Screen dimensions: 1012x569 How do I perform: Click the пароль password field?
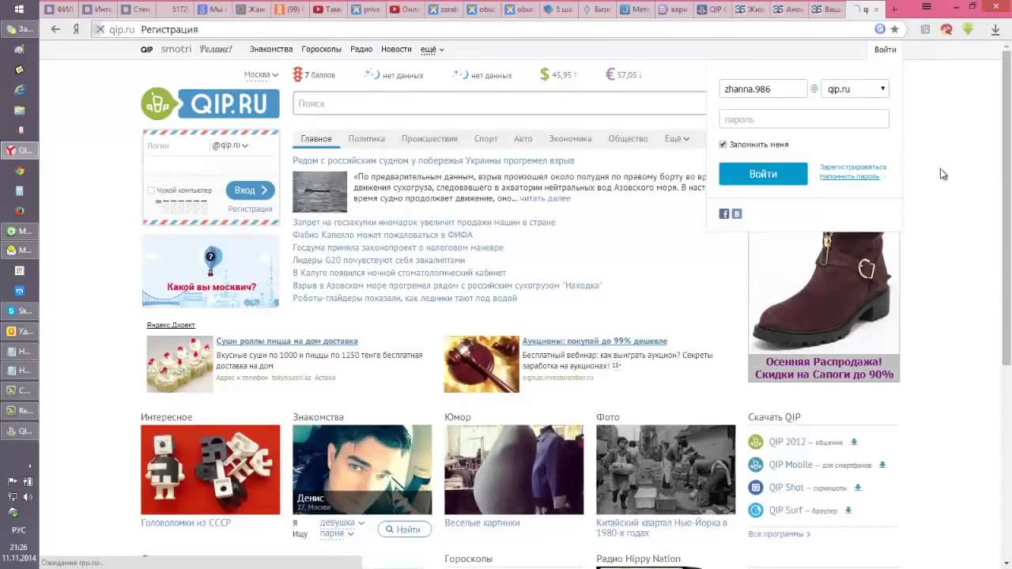pos(804,119)
